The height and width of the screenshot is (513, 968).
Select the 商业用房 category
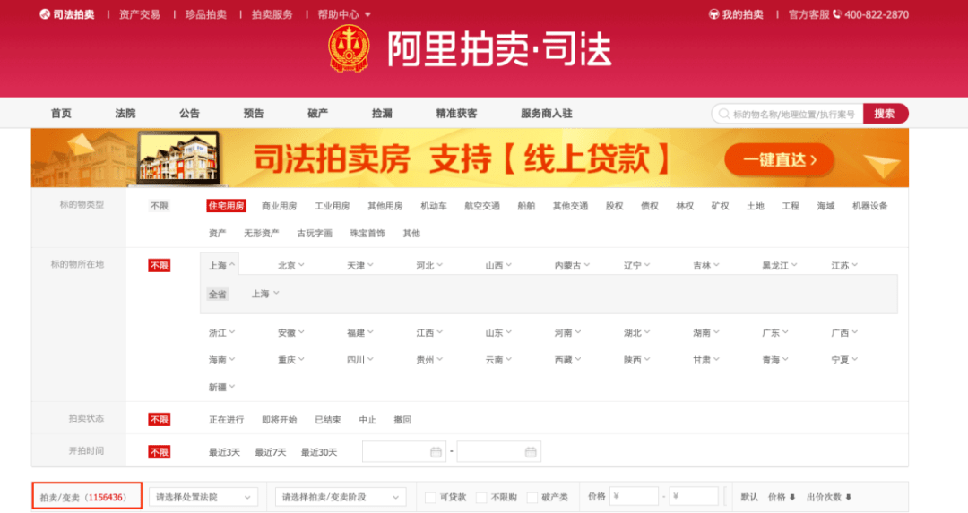click(x=279, y=206)
